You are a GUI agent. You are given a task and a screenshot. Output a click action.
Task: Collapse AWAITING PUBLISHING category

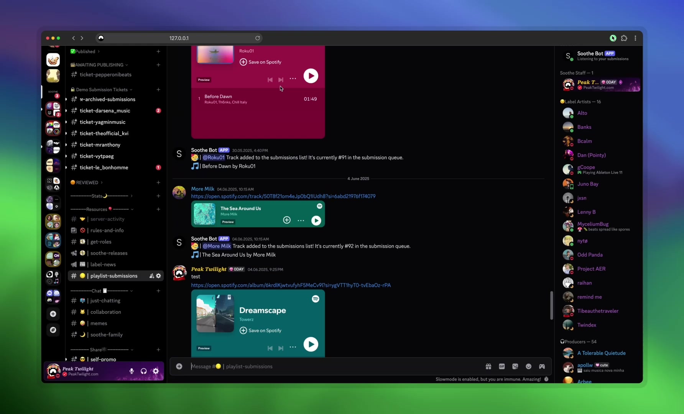pyautogui.click(x=99, y=65)
